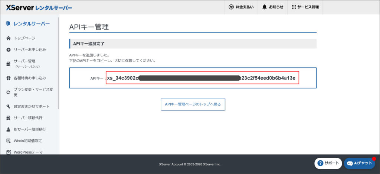Viewport: 380px width, 174px height.
Task: Click the icon beside WordPressテーマ
Action: point(8,152)
